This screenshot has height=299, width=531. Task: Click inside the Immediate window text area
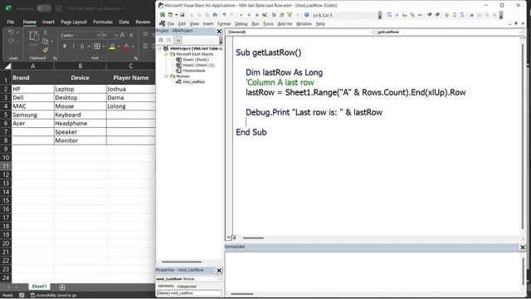tap(373, 272)
